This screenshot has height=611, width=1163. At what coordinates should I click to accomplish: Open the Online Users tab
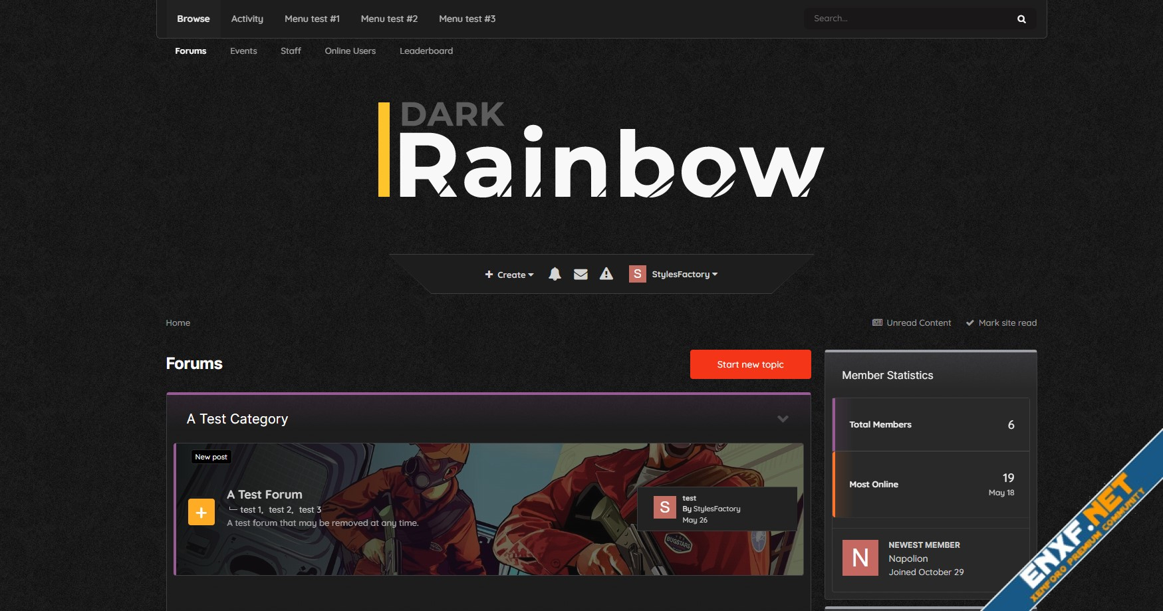350,51
